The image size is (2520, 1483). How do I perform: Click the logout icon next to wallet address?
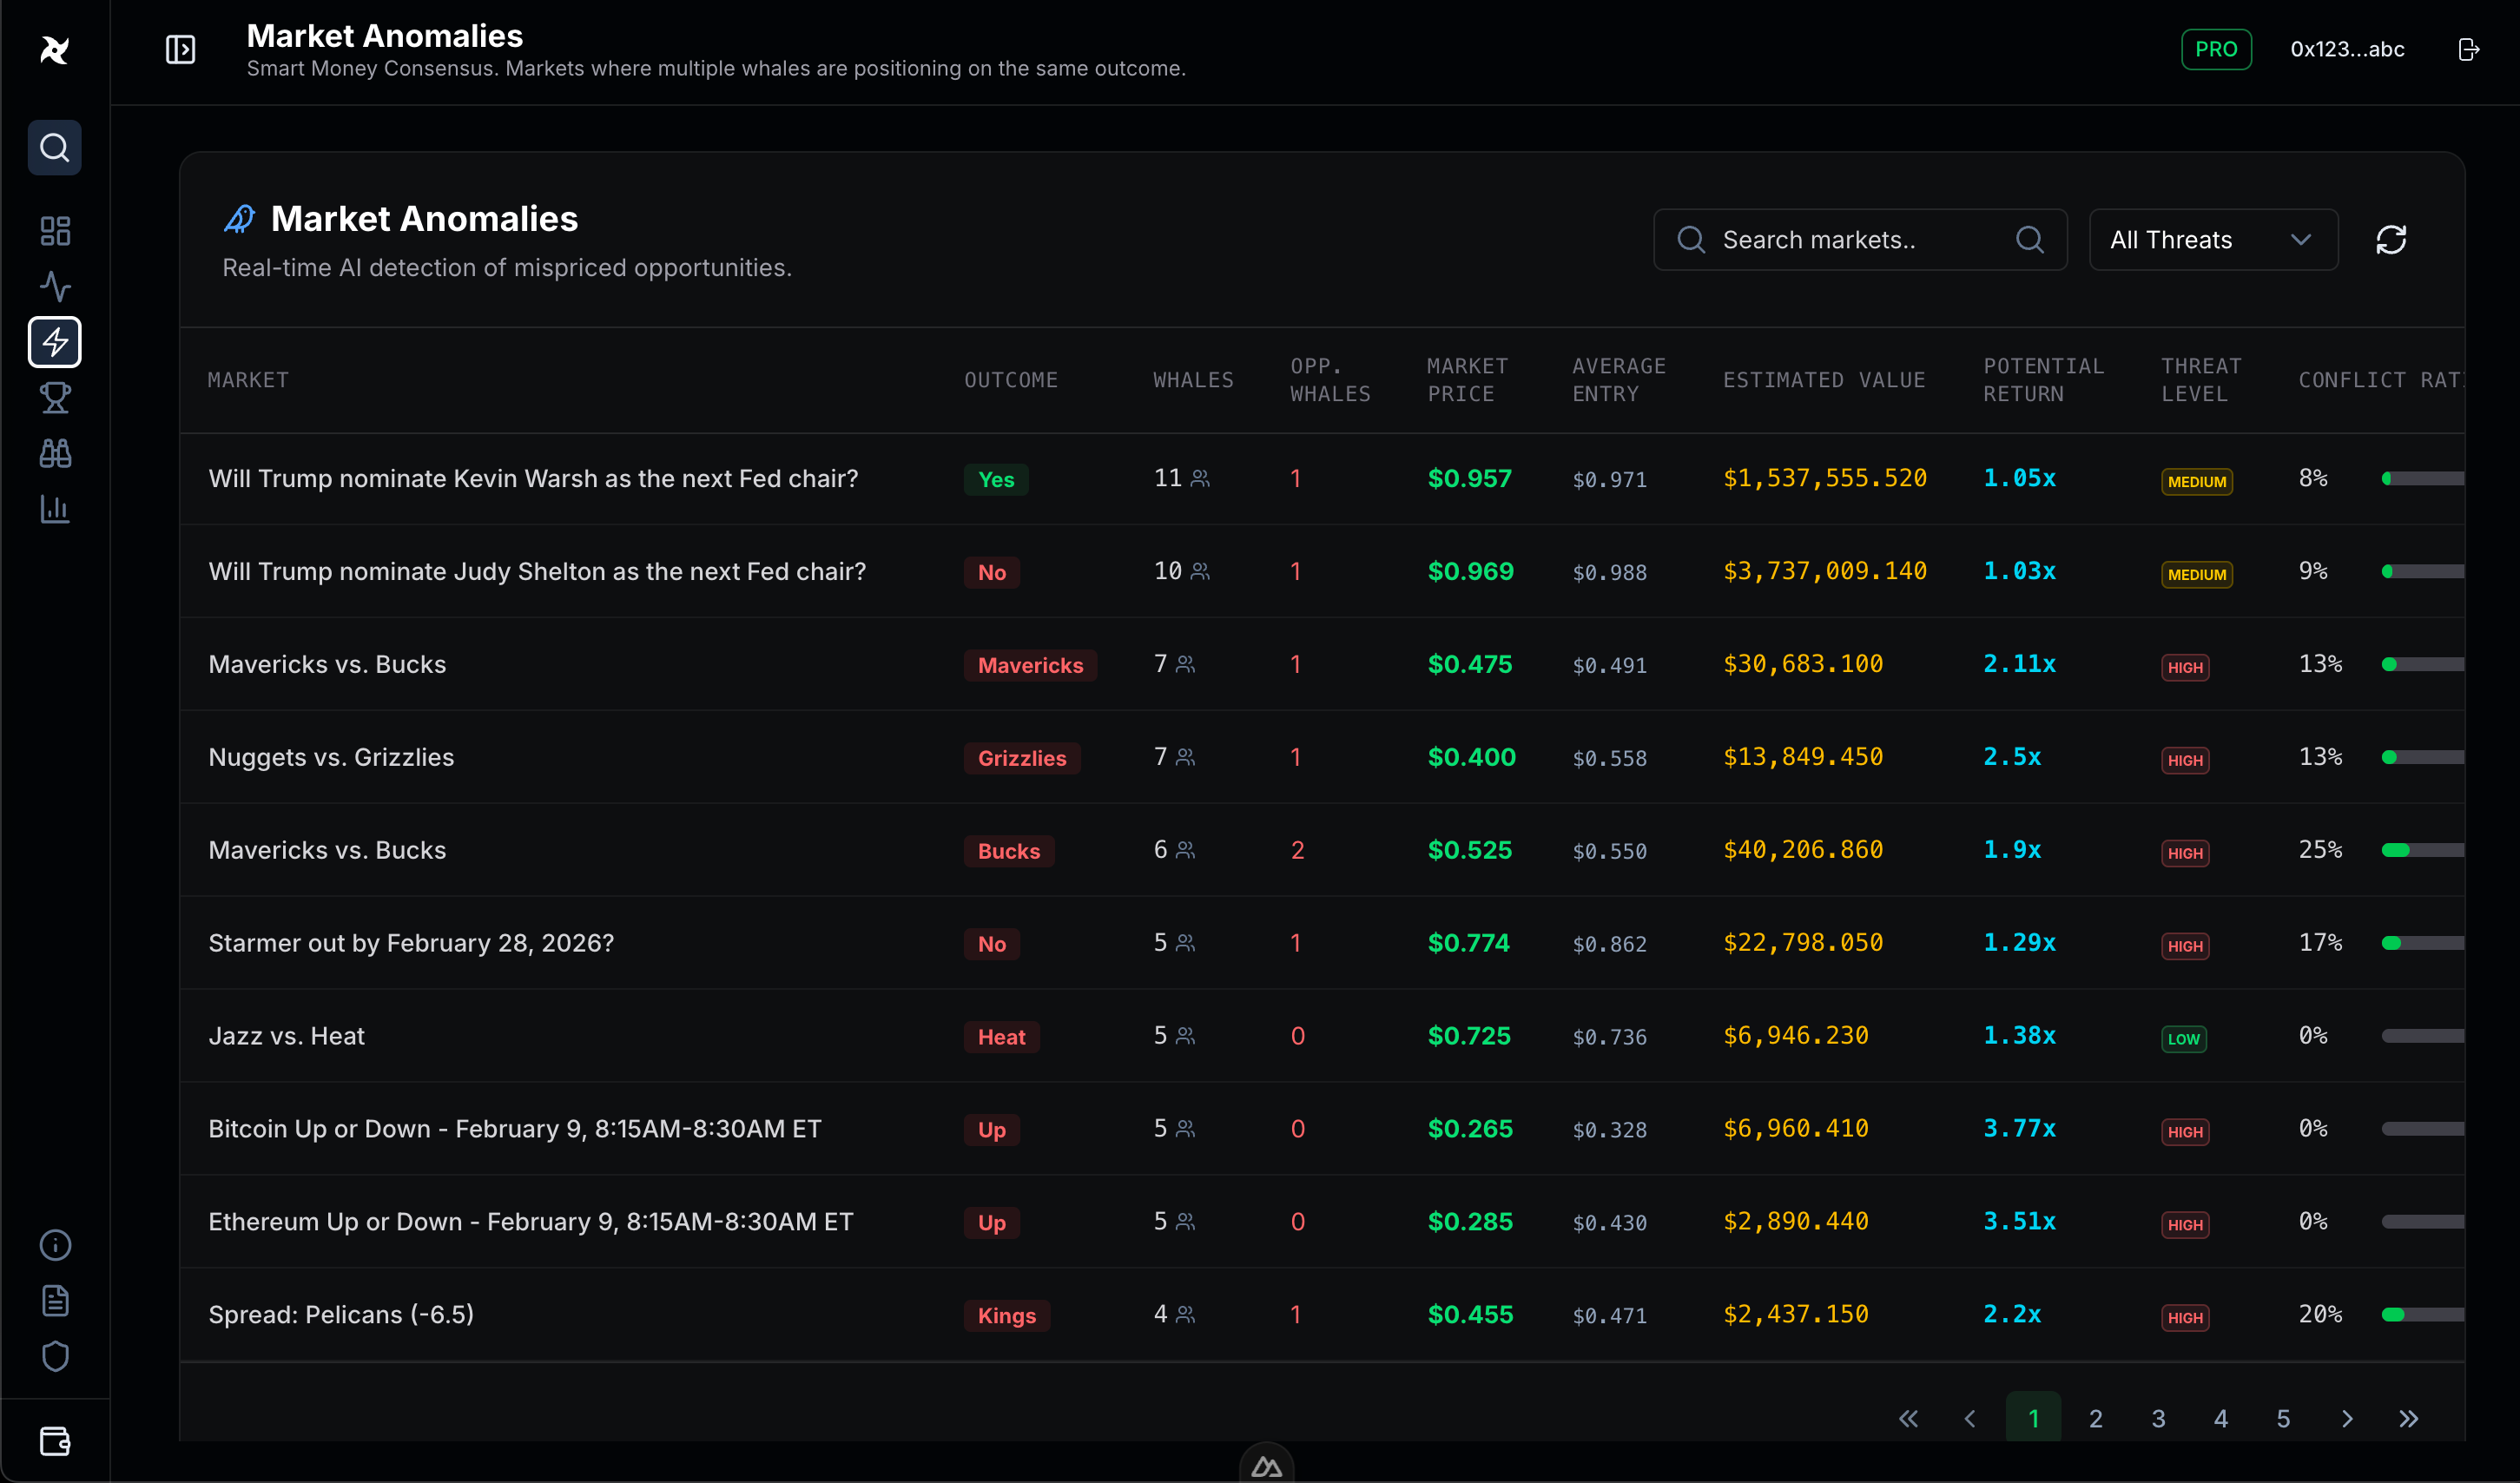coord(2468,49)
